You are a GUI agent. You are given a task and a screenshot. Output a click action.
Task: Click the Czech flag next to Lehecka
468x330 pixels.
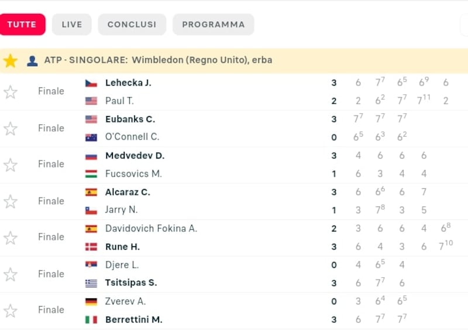click(91, 83)
